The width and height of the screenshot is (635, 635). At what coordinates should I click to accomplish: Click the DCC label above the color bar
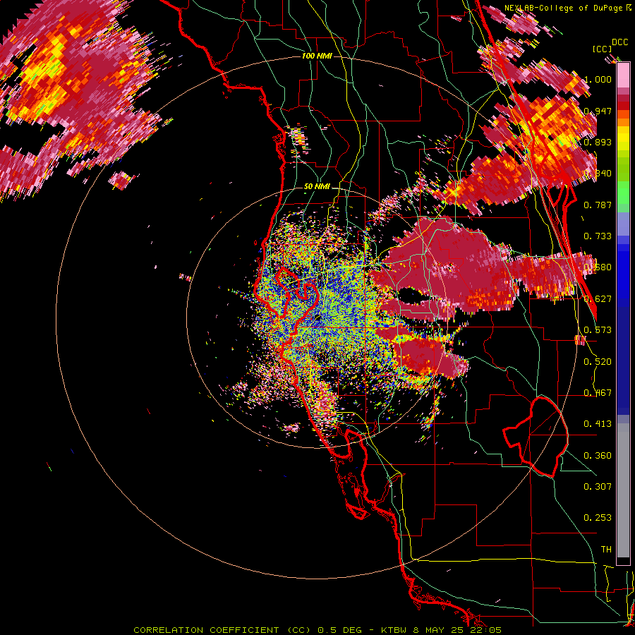tap(619, 42)
